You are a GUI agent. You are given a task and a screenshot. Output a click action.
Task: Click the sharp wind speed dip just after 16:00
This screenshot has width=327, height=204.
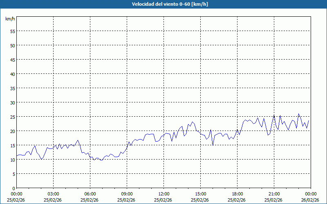(x=213, y=145)
